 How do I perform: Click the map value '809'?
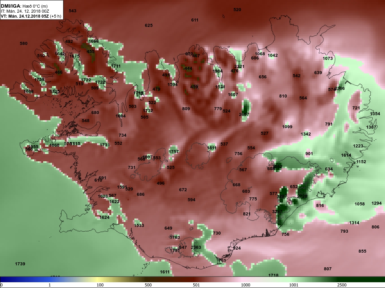(186, 109)
